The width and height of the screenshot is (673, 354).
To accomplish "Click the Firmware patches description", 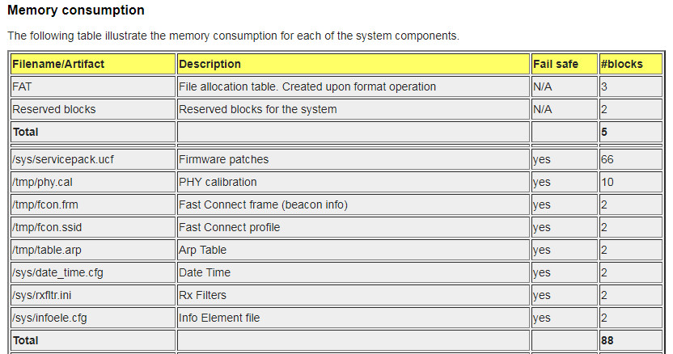I will (223, 159).
